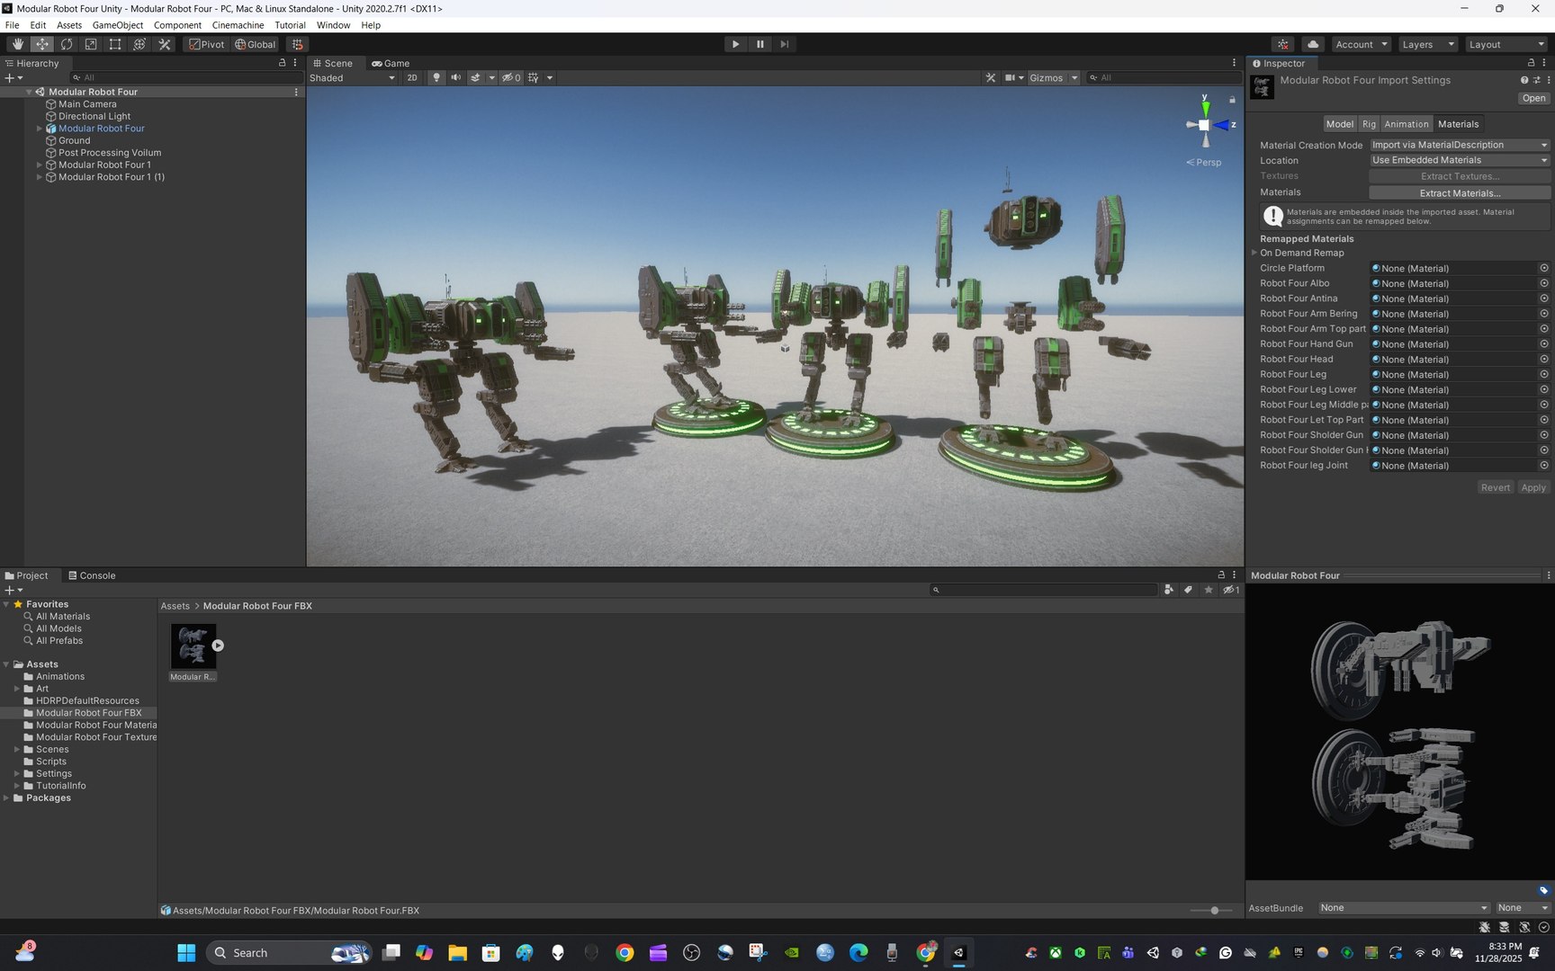Switch to the Rig tab in Inspector
Image resolution: width=1555 pixels, height=971 pixels.
[x=1369, y=124]
